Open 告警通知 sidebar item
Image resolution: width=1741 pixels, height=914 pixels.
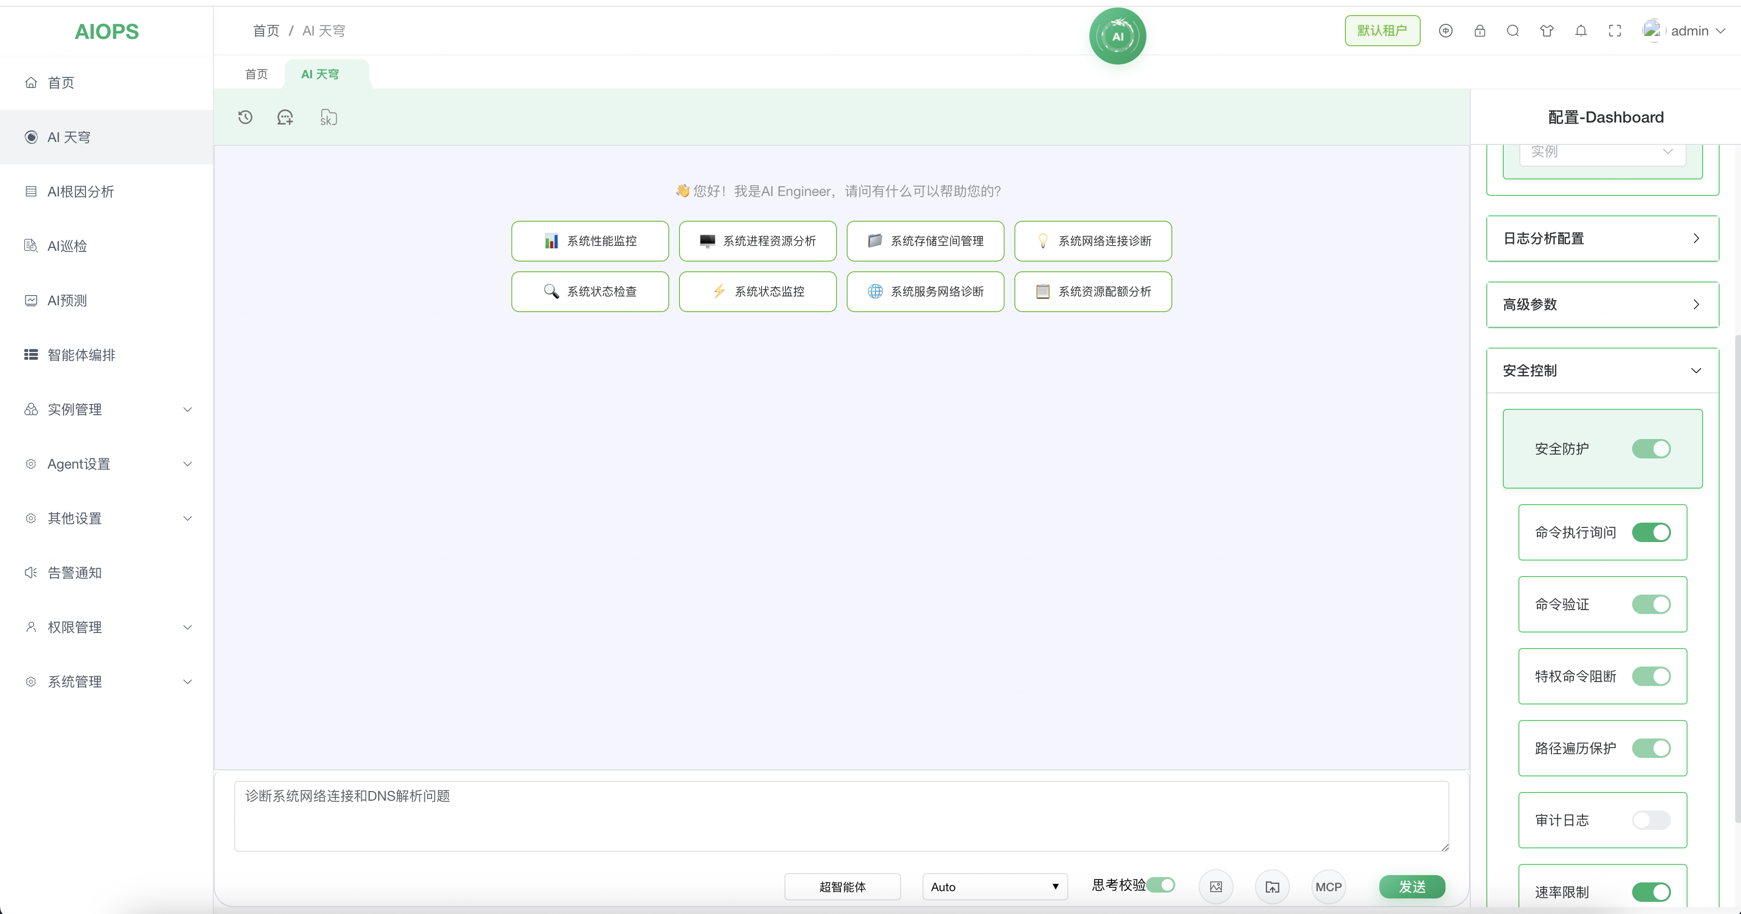[107, 573]
